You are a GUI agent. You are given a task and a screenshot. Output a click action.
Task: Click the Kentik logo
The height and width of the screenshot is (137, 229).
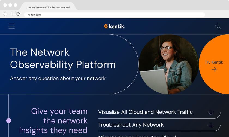(x=114, y=26)
